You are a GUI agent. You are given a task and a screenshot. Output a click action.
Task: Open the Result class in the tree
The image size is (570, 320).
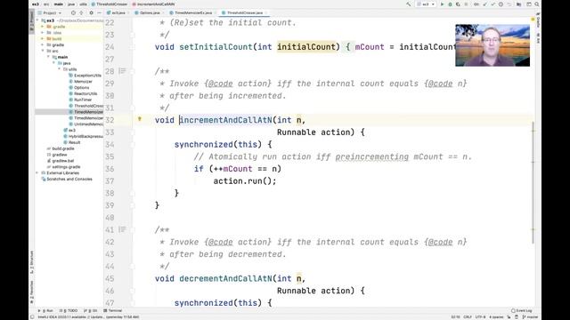click(72, 142)
